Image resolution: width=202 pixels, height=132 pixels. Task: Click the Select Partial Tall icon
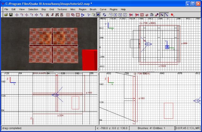click(x=57, y=15)
